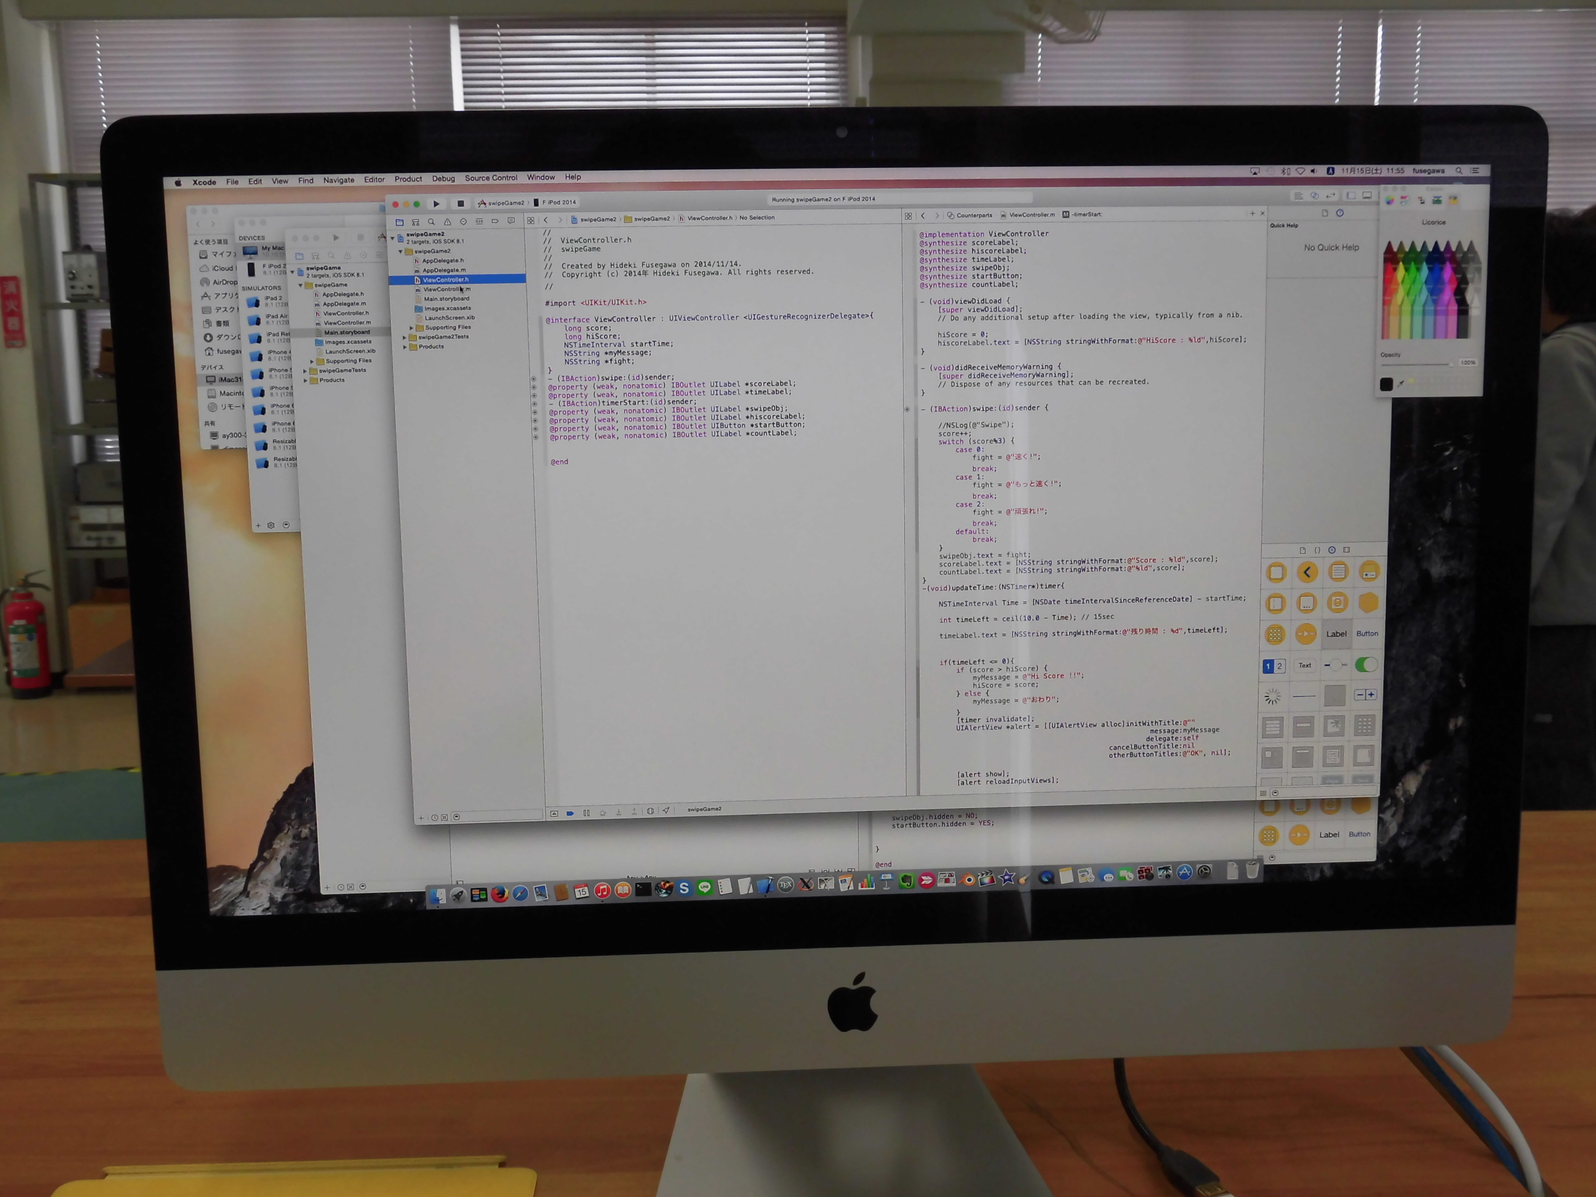Open the Object library circle icon

(1332, 550)
